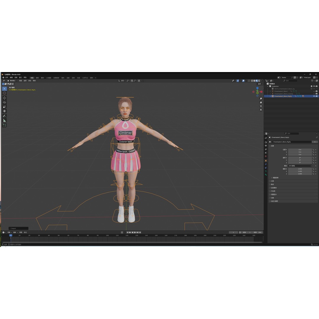Open the Bone properties tab
This screenshot has width=319, height=319.
(266, 175)
